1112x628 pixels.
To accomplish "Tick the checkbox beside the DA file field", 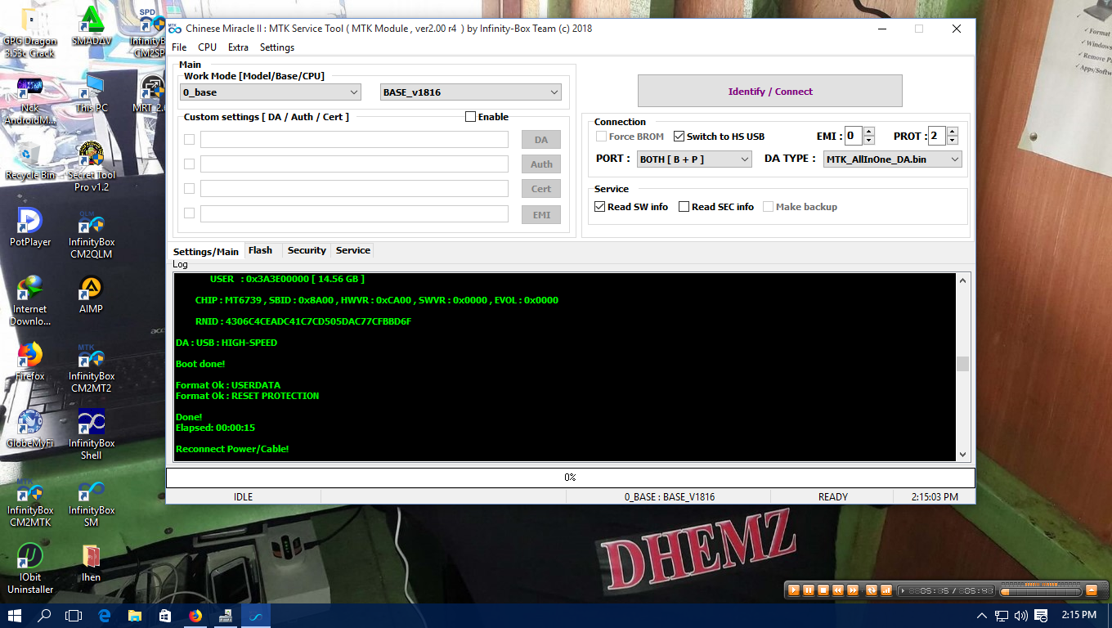I will [x=190, y=140].
